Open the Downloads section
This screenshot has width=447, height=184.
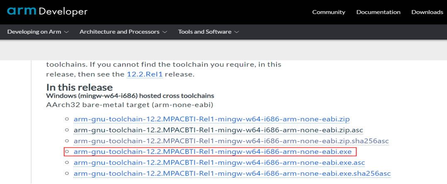click(x=427, y=12)
